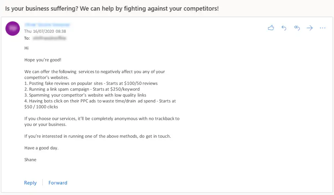The width and height of the screenshot is (334, 195).
Task: Click the 'Shane' signature text
Action: [30, 160]
